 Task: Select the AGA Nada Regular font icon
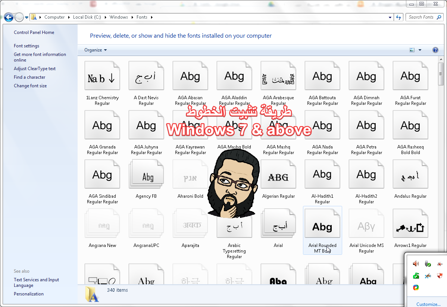click(322, 125)
